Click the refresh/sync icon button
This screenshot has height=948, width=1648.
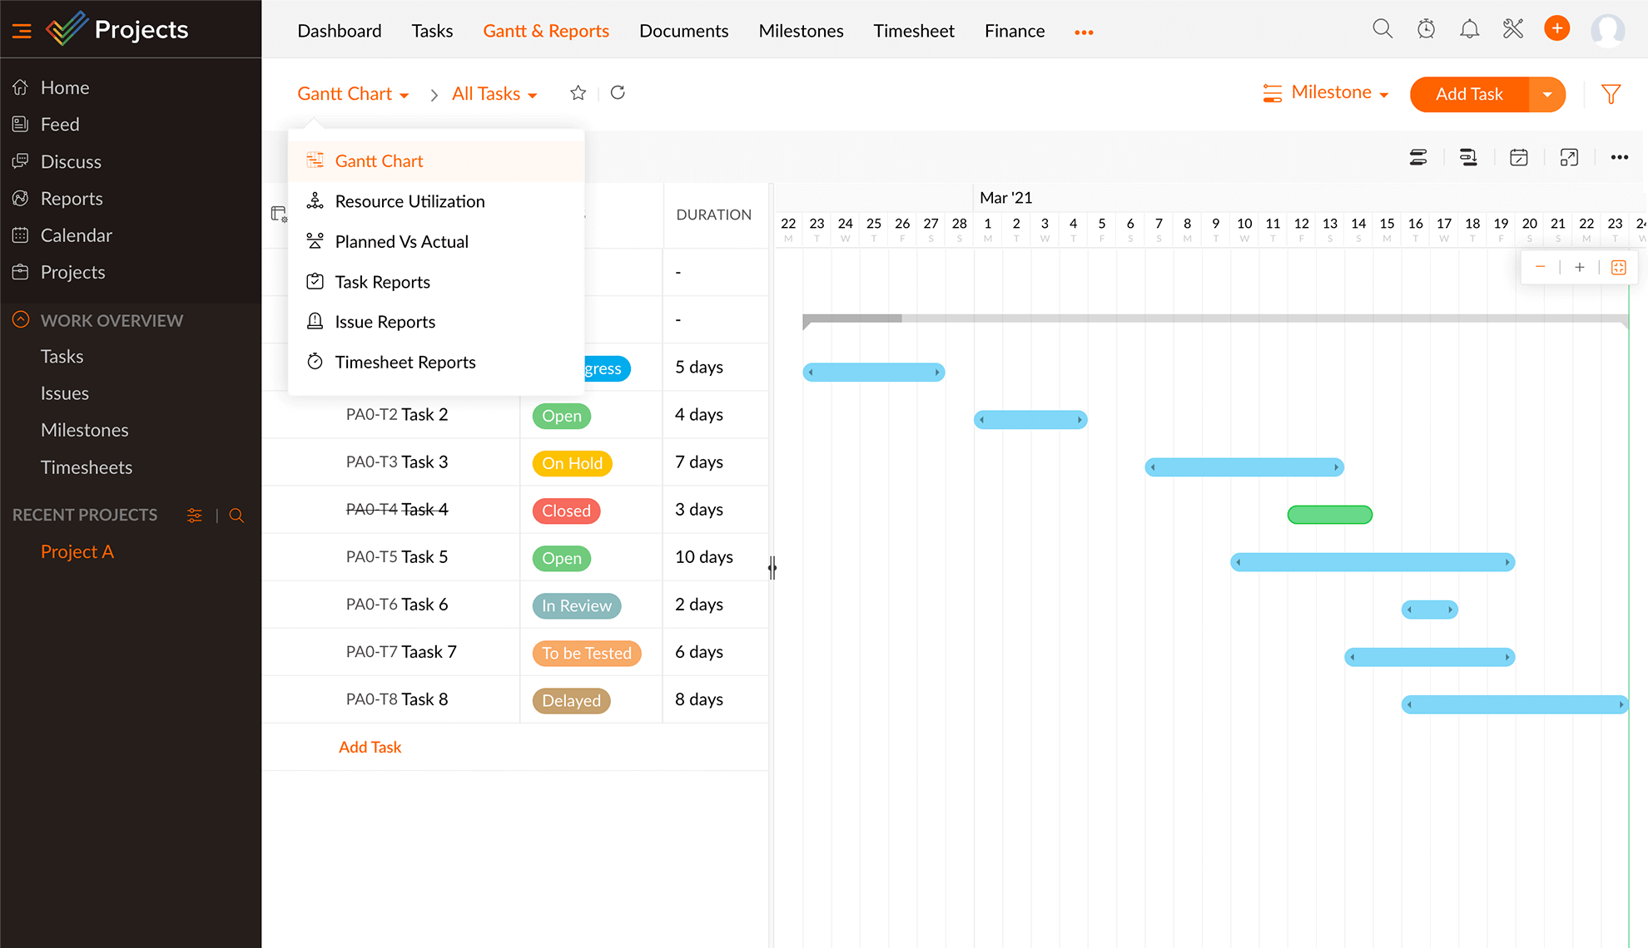tap(618, 93)
